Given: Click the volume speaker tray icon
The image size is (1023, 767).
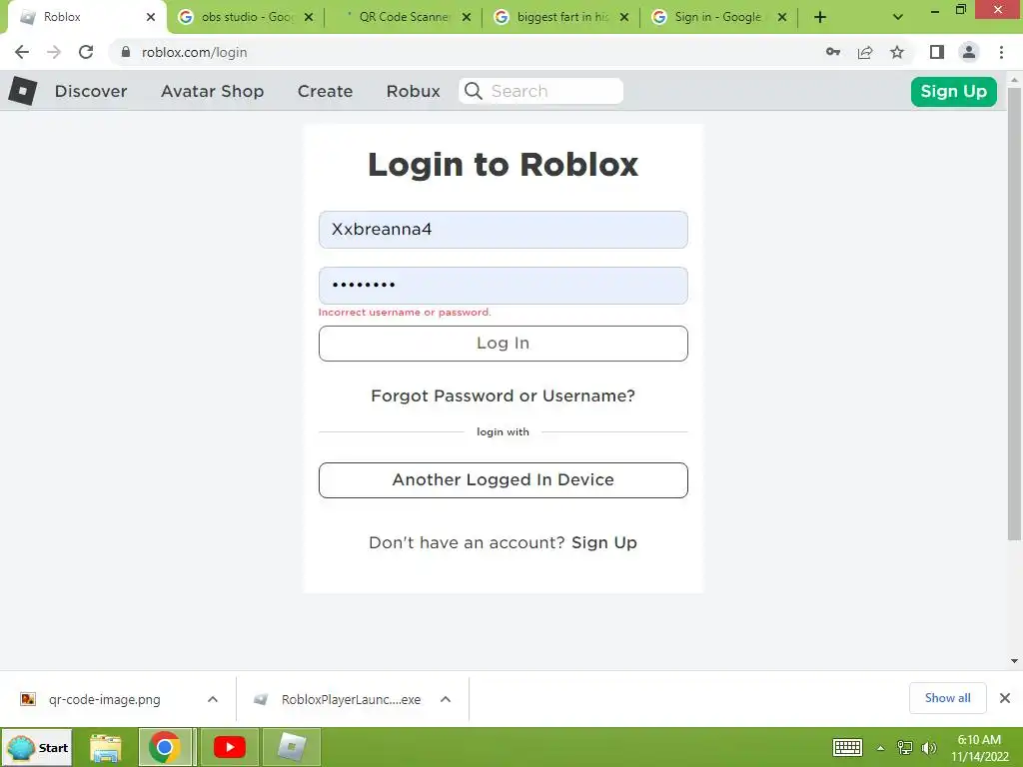Looking at the screenshot, I should pyautogui.click(x=928, y=747).
